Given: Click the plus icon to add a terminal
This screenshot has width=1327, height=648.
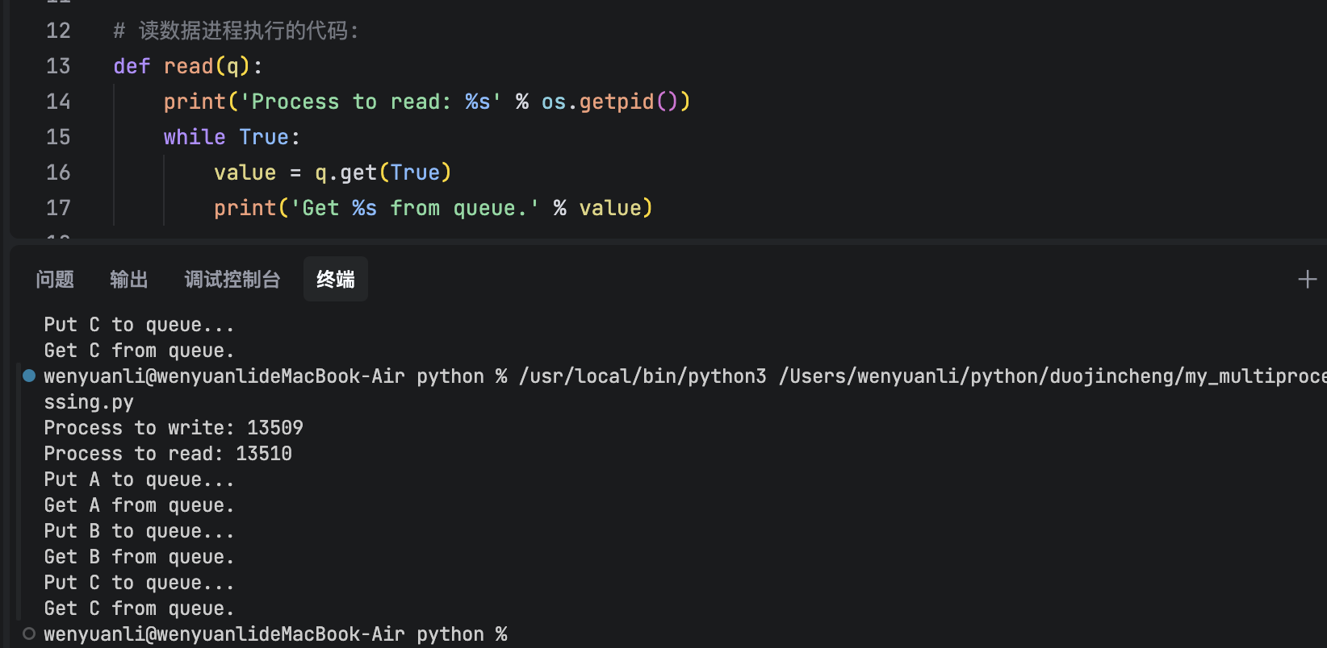Looking at the screenshot, I should pos(1308,280).
